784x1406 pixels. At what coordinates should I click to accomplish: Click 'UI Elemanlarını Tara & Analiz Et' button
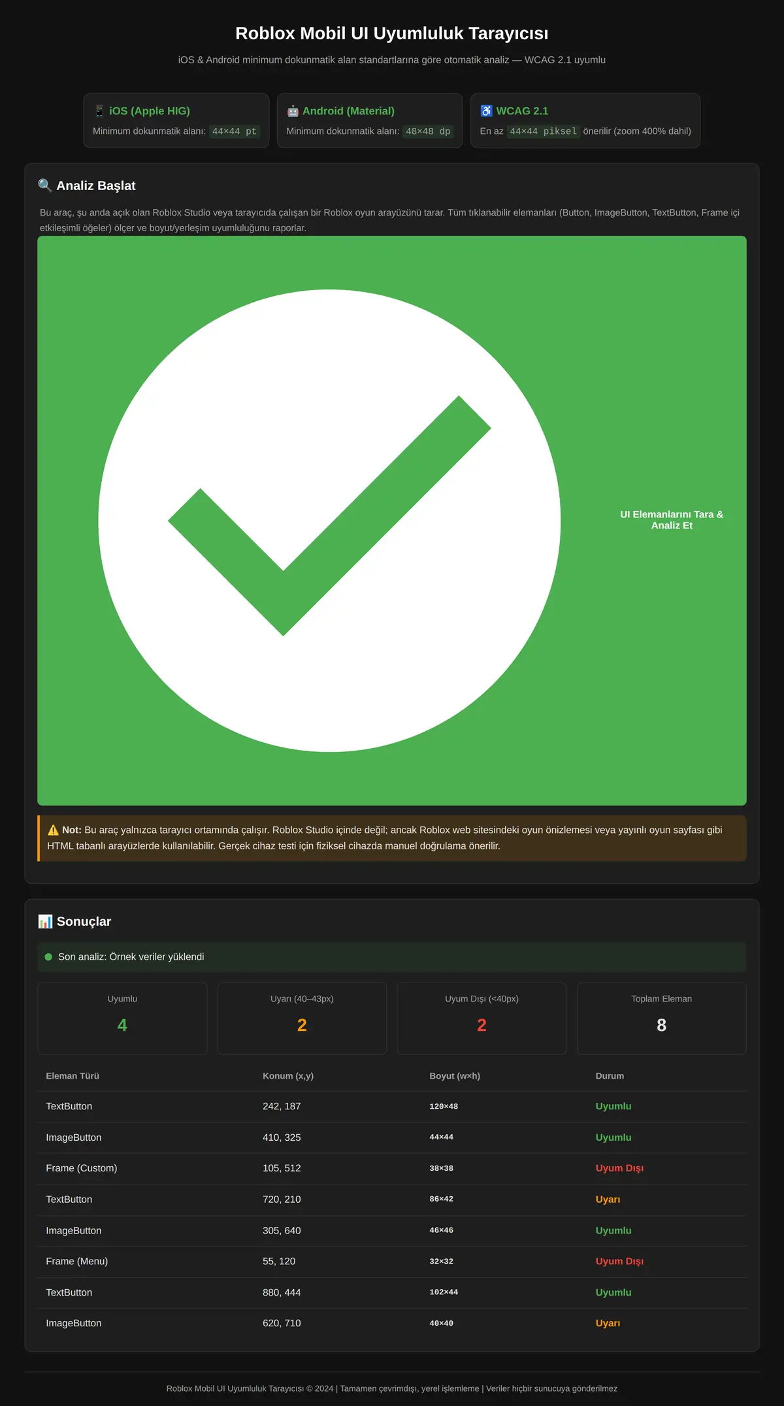[x=392, y=521]
